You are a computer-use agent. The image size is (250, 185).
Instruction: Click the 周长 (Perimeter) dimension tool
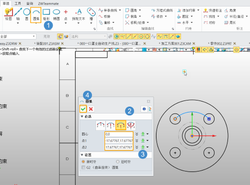tap(230, 22)
